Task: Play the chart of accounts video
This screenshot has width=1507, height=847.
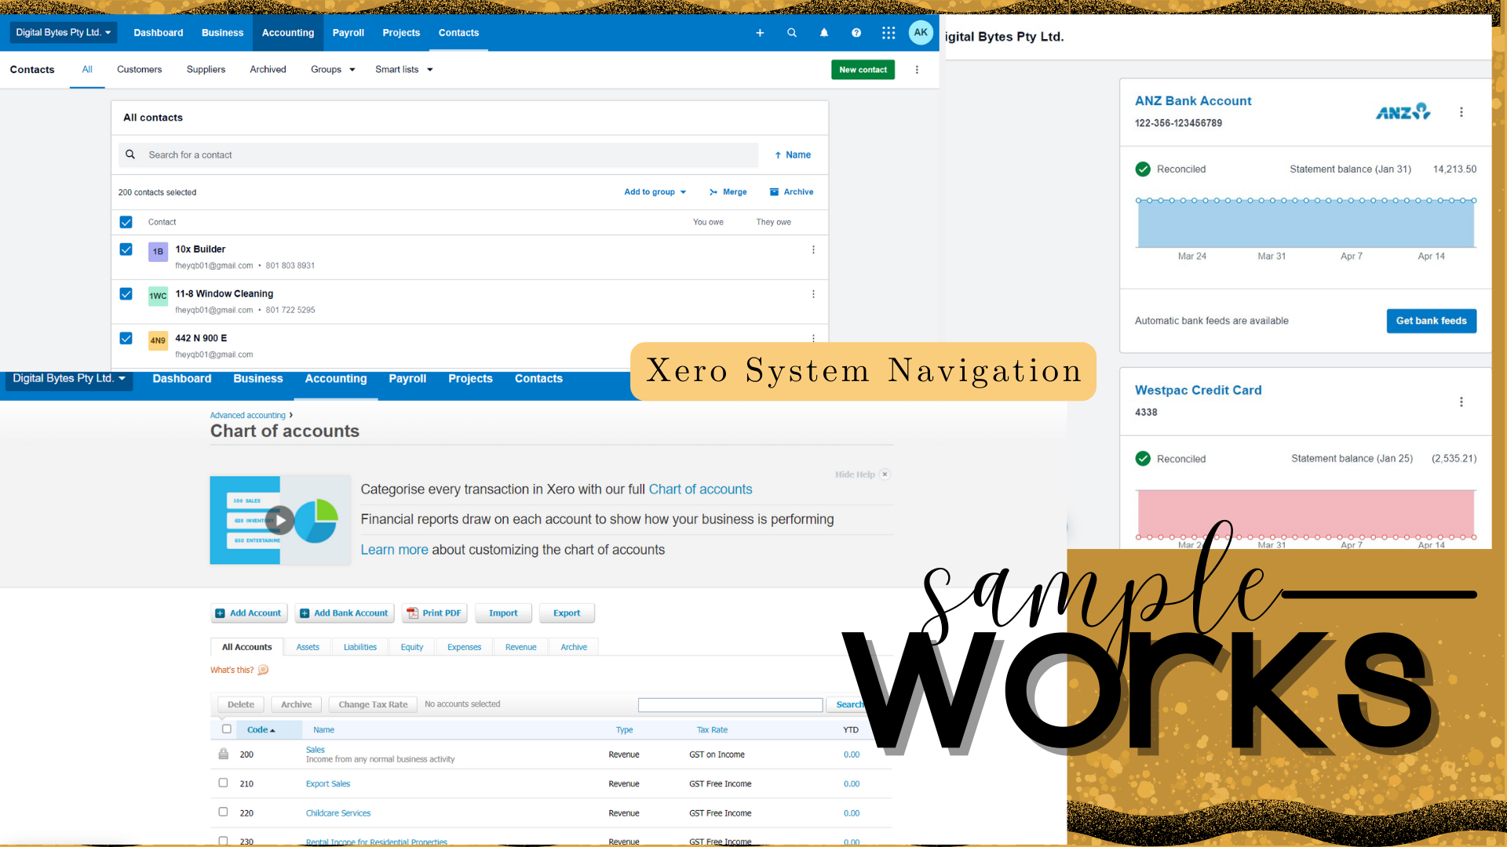Action: [280, 520]
